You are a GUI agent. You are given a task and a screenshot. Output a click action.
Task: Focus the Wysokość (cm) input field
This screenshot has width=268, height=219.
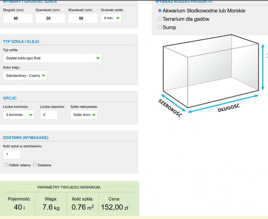coord(83,18)
